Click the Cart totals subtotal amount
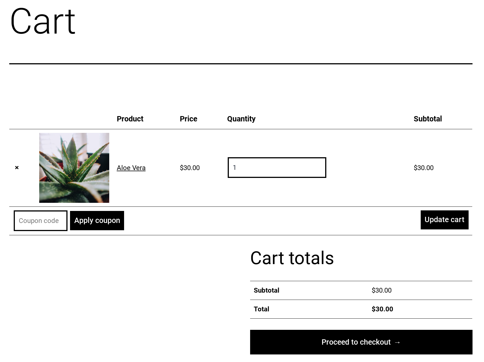Image resolution: width=484 pixels, height=362 pixels. coord(381,290)
